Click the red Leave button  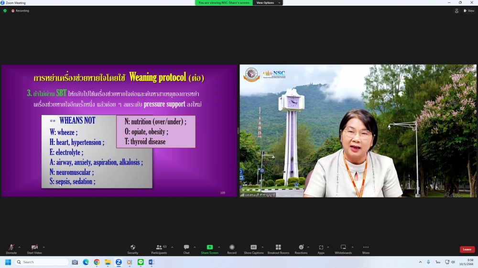coord(467,249)
